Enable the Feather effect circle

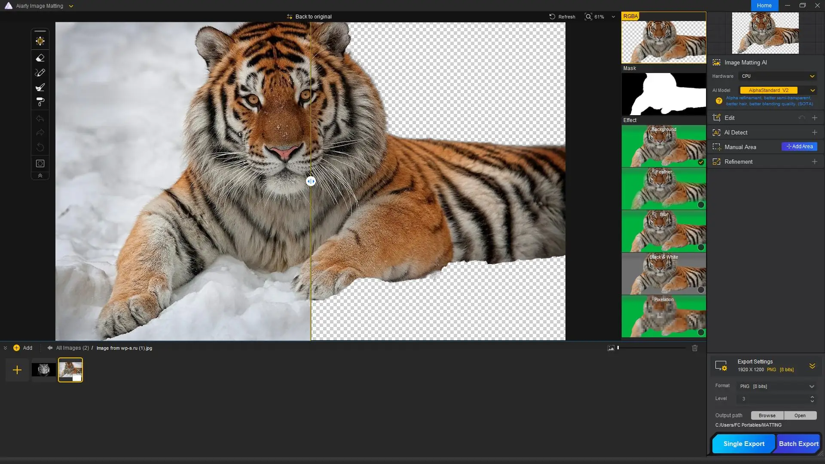click(701, 205)
